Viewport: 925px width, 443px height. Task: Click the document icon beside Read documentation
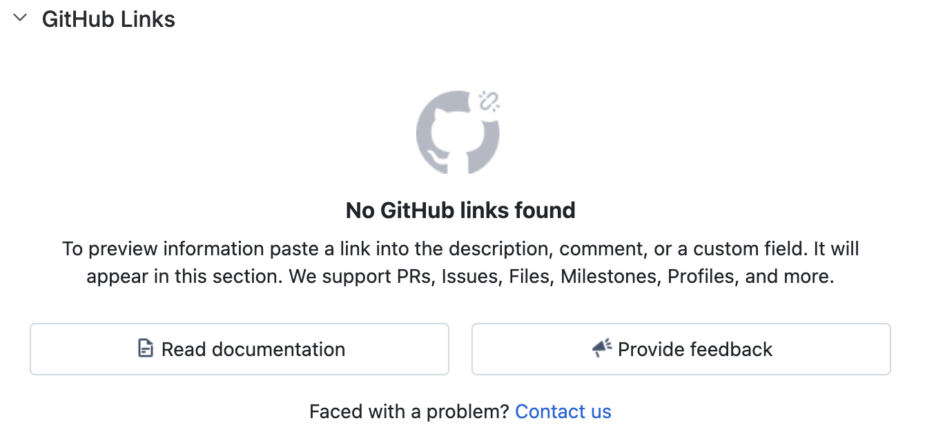click(x=145, y=348)
